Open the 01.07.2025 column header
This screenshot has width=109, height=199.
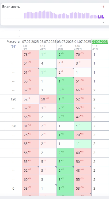pyautogui.click(x=82, y=42)
